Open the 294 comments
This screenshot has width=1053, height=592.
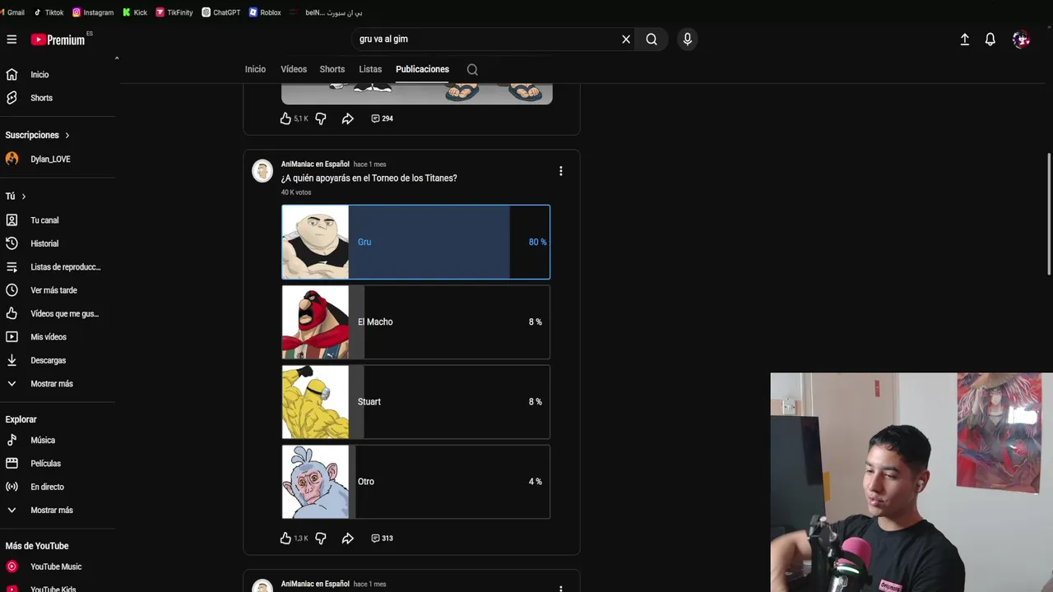tap(382, 118)
